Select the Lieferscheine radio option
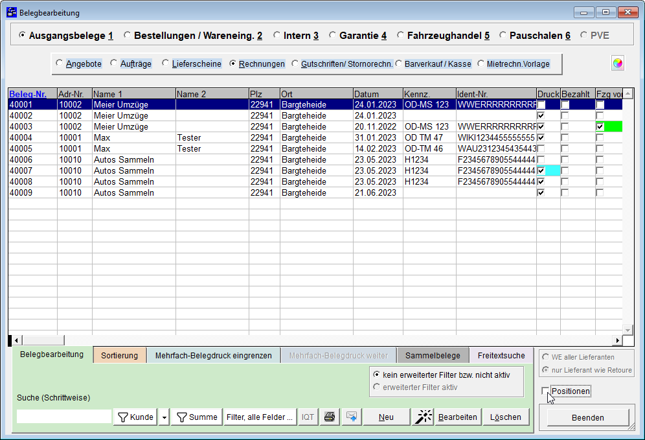 click(165, 64)
